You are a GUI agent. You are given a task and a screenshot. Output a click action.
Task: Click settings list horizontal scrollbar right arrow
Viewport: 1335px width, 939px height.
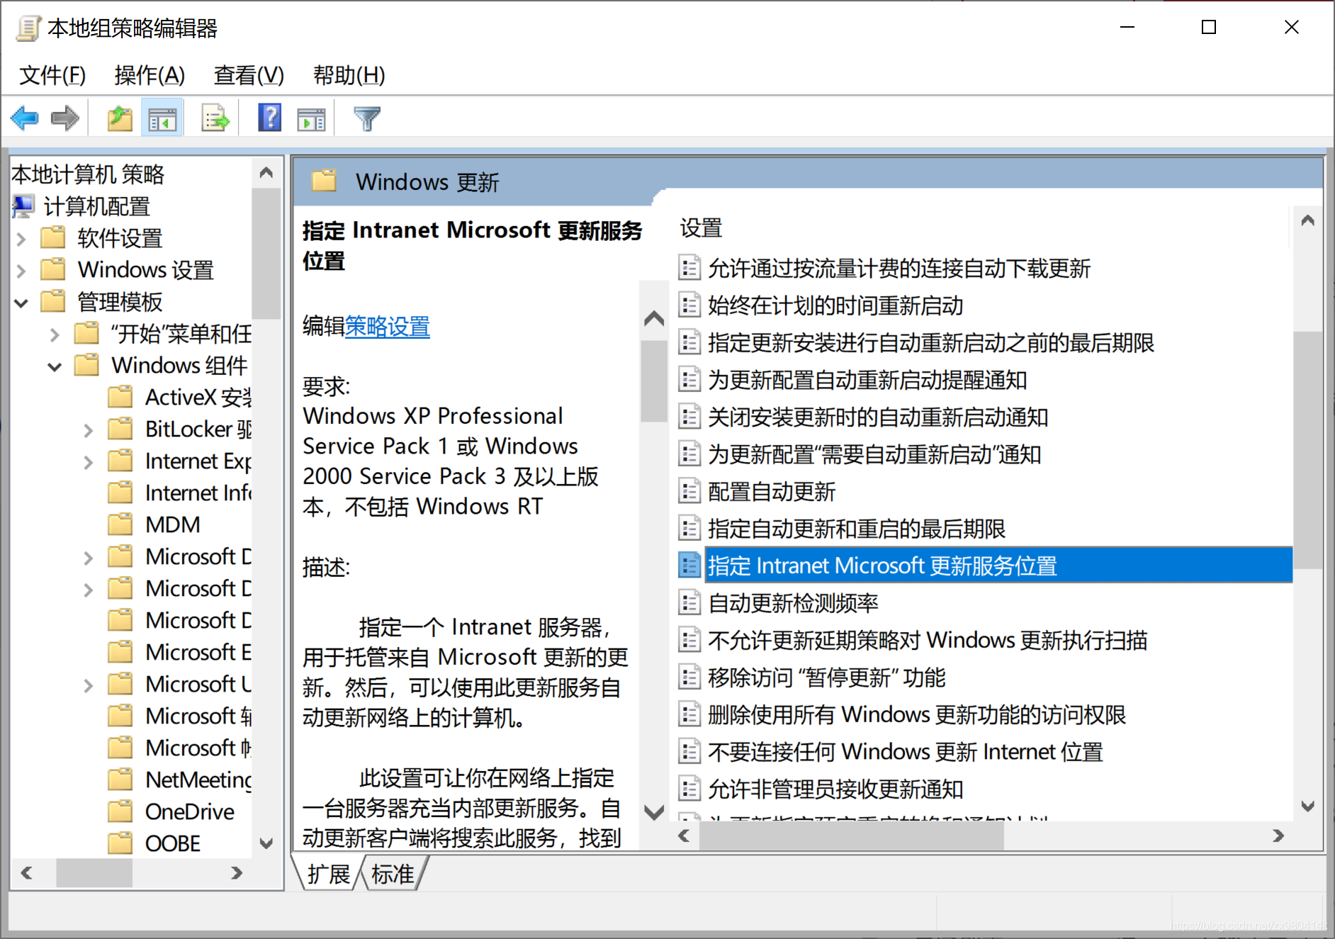pyautogui.click(x=1278, y=836)
